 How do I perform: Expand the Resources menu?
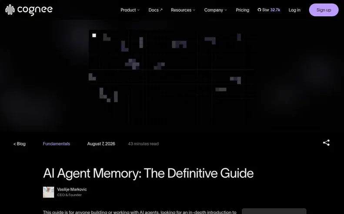[x=183, y=10]
